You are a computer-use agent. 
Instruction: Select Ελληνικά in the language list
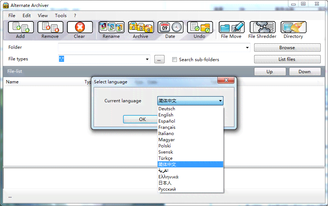(x=190, y=177)
